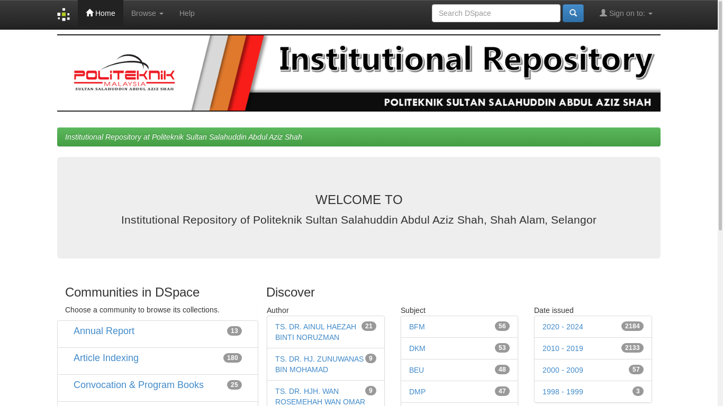Click the page vertical scrollbar
The image size is (723, 406).
[x=720, y=116]
